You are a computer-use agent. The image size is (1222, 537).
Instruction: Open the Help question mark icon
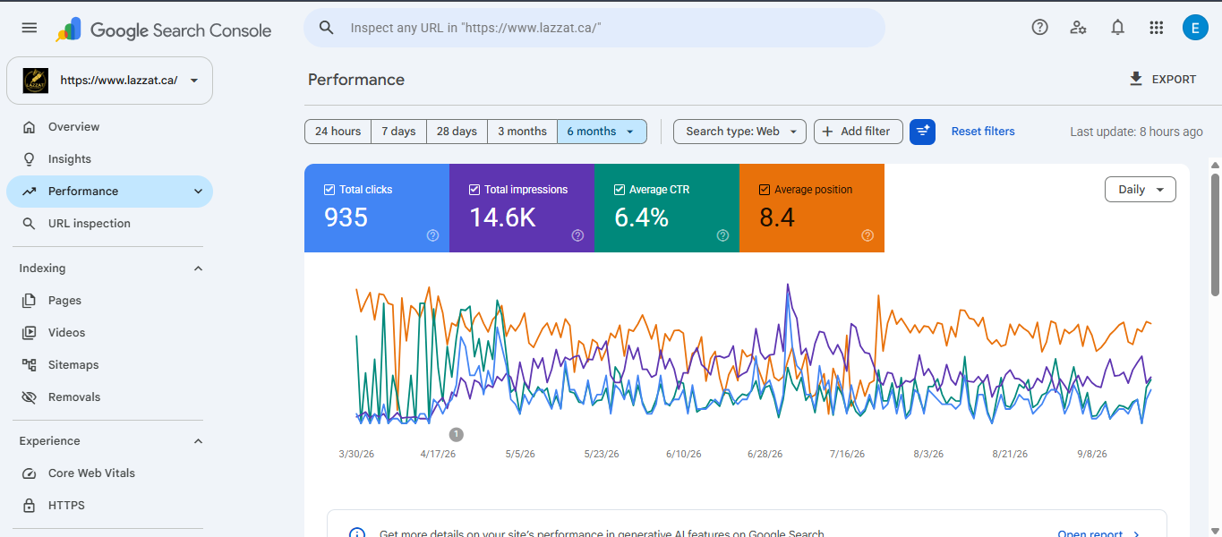(1039, 28)
